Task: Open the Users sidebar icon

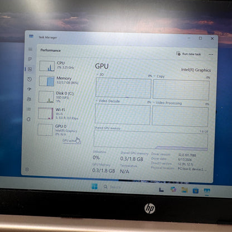Action: click(29, 99)
